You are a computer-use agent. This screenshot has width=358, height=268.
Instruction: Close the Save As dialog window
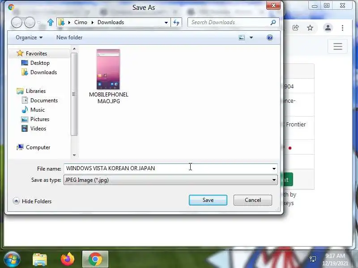click(273, 5)
